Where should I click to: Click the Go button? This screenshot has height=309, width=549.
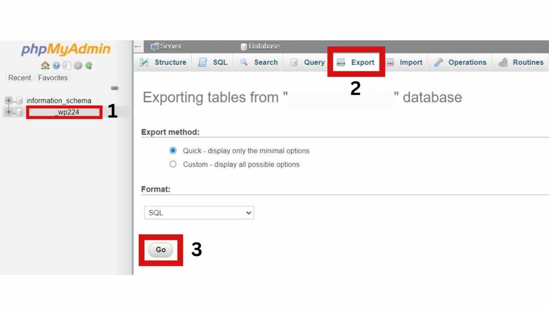click(161, 250)
